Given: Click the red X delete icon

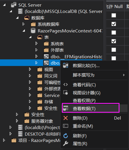Looking at the screenshot, I should tap(66, 118).
